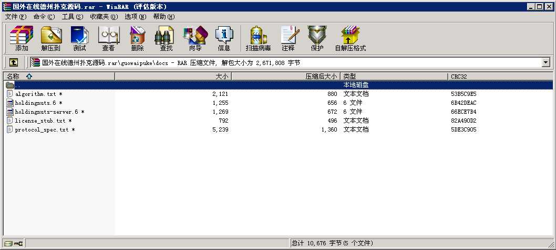The image size is (556, 250).
Task: Click the 扫描病毒 (Virus Scan) icon
Action: tap(258, 38)
